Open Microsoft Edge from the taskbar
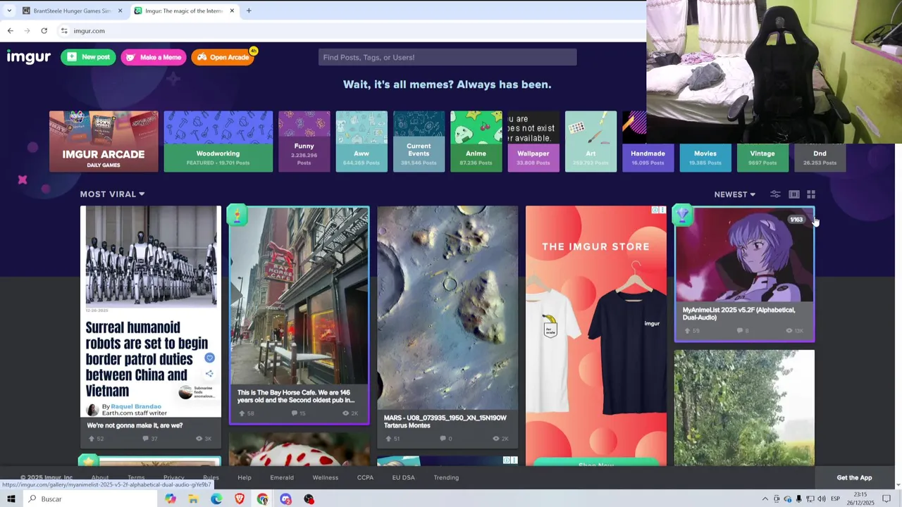The image size is (902, 507). 216,499
